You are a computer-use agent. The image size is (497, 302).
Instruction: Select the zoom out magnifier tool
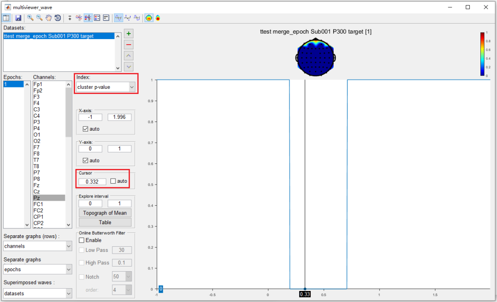tap(39, 18)
